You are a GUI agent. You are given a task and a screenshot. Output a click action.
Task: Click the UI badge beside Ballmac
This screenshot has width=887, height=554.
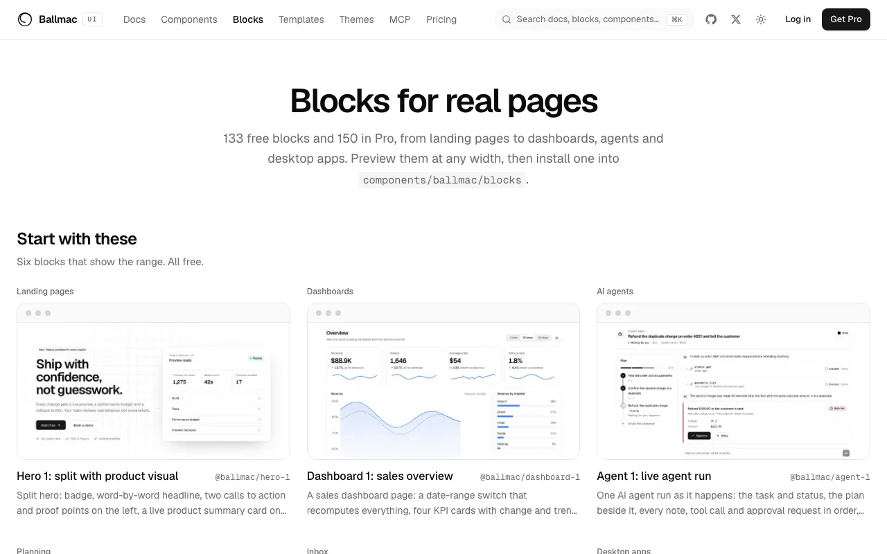92,19
